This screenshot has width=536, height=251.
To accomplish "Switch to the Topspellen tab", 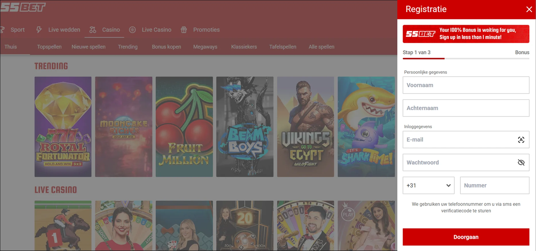I will [49, 47].
